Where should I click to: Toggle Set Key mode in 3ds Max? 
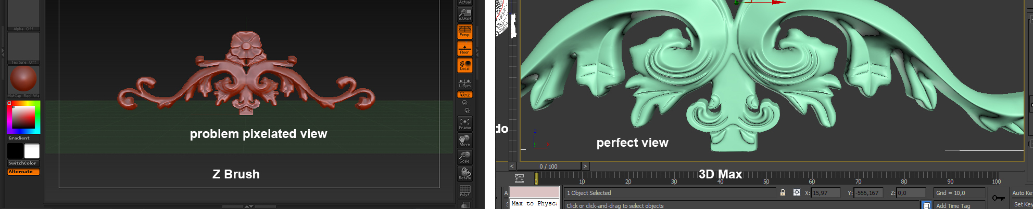pos(1023,204)
